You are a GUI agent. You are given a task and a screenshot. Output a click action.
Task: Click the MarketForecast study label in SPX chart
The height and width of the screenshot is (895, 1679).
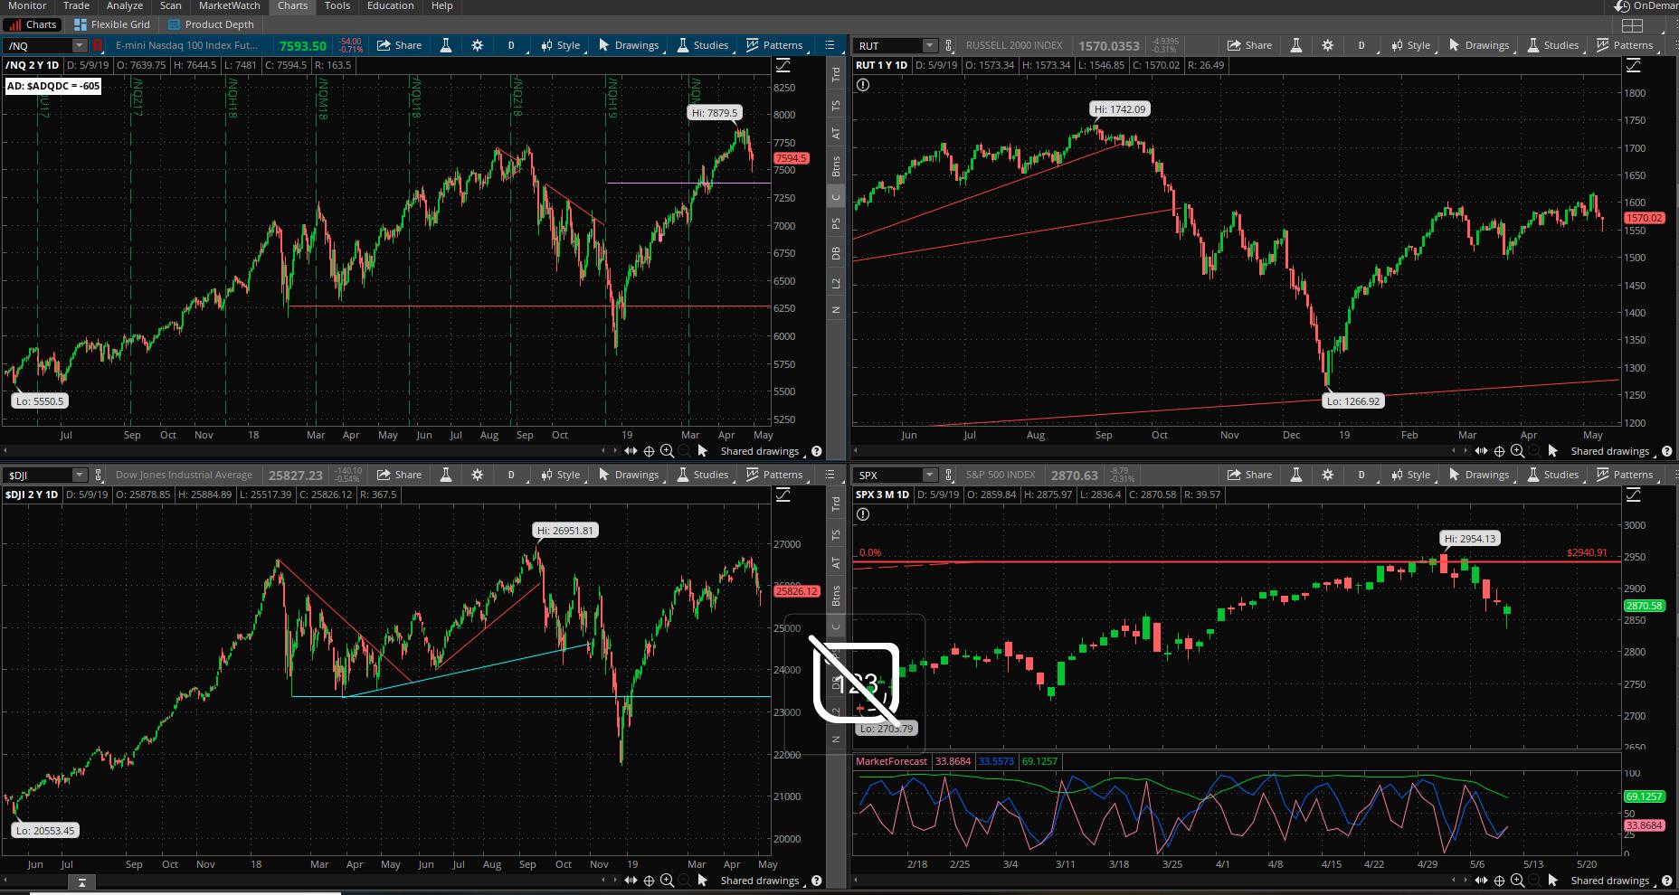[x=891, y=761]
